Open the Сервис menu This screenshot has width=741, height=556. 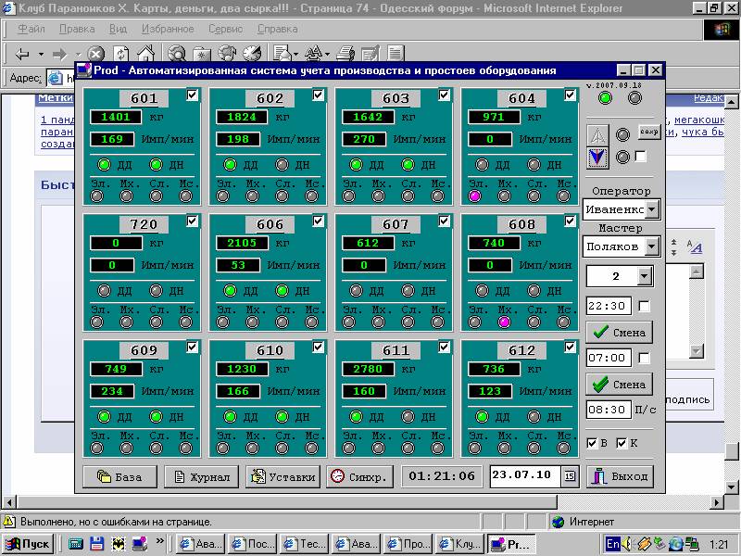click(225, 29)
